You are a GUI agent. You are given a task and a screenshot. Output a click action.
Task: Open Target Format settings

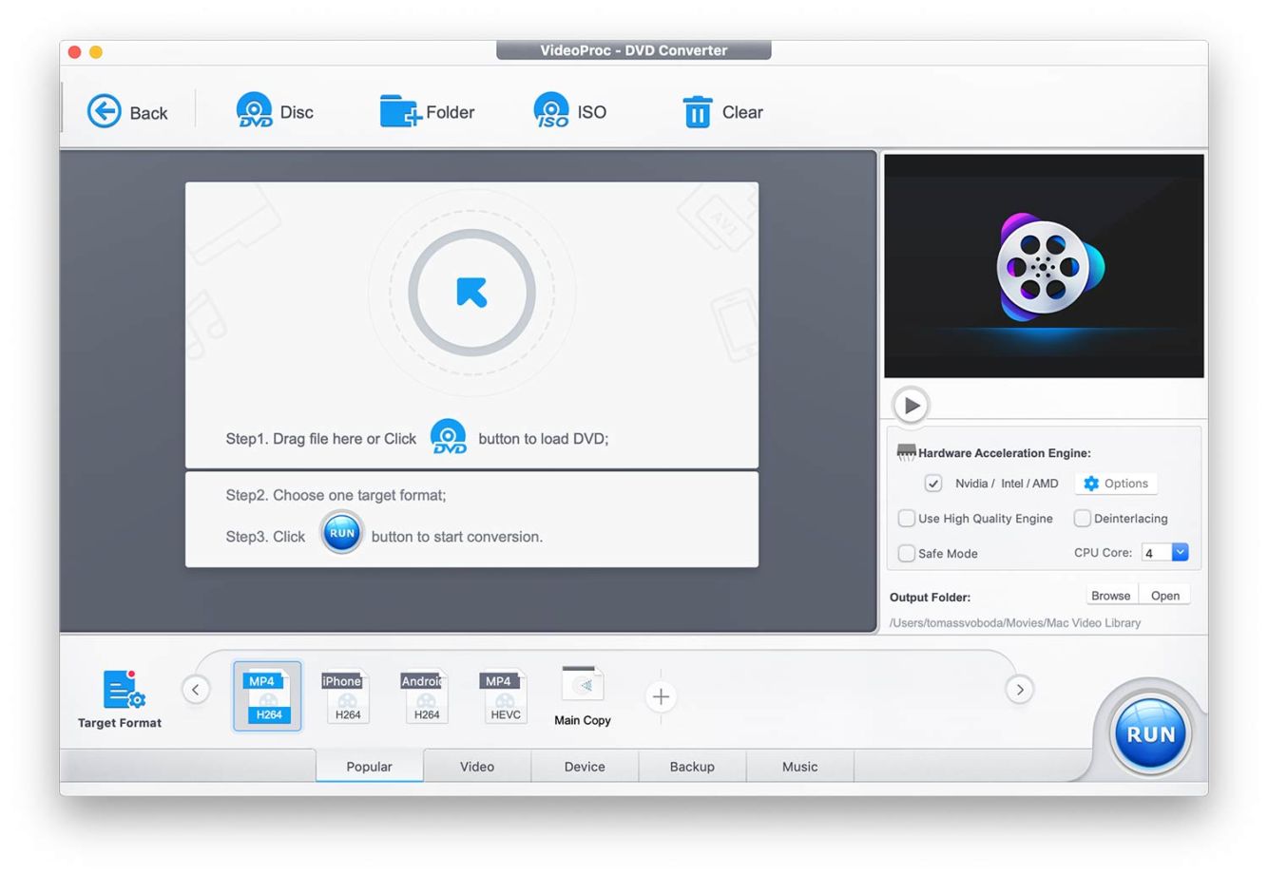120,698
